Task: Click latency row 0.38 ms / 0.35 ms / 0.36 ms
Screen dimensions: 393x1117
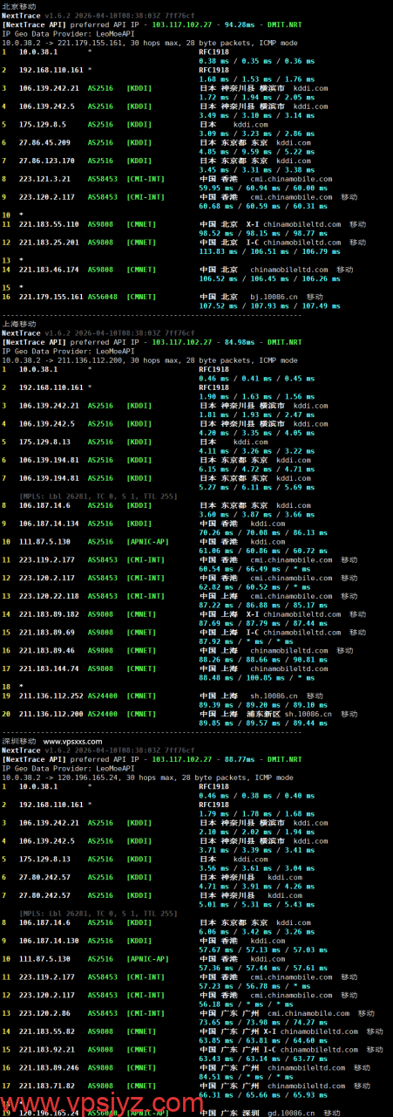Action: point(256,61)
